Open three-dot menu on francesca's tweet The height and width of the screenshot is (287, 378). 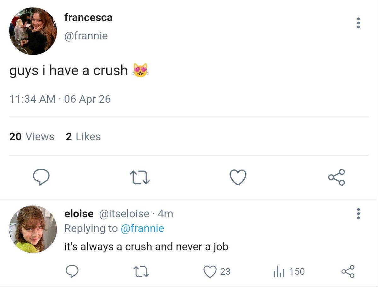(358, 23)
